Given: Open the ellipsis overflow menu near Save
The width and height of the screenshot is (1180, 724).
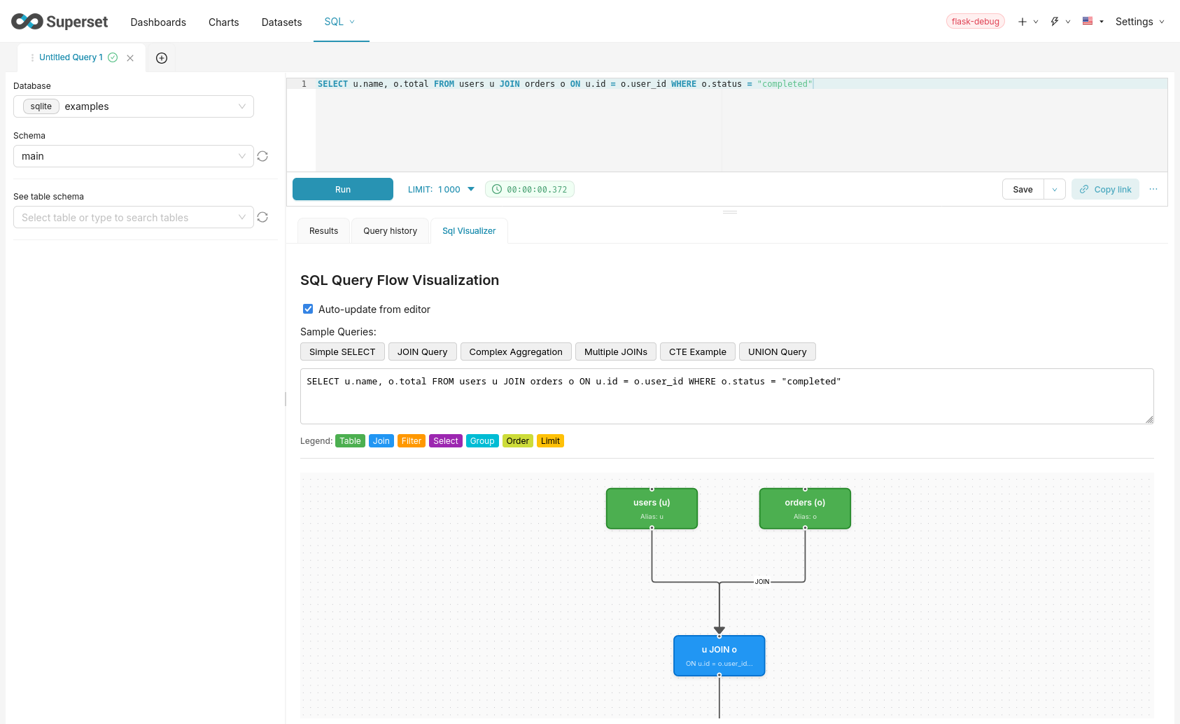Looking at the screenshot, I should click(x=1153, y=189).
